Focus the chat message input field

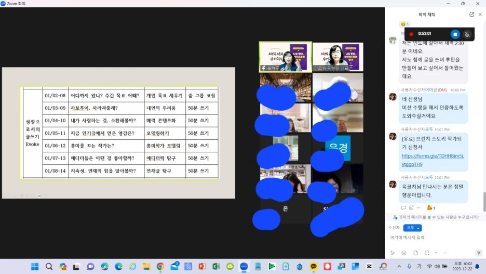(x=434, y=238)
